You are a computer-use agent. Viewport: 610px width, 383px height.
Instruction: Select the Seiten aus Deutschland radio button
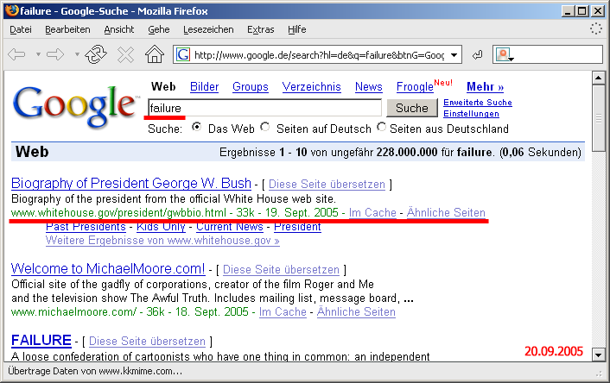[x=382, y=127]
